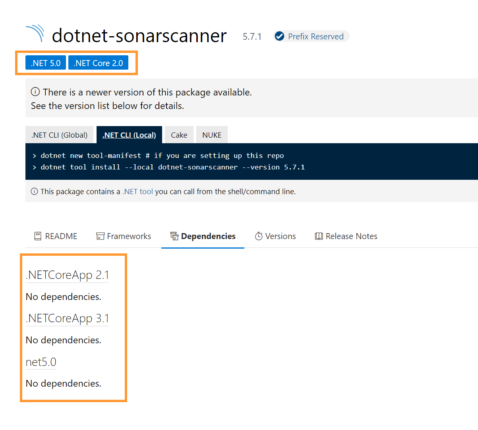Click the Versions tab clock icon
This screenshot has height=430, width=478.
click(x=259, y=236)
